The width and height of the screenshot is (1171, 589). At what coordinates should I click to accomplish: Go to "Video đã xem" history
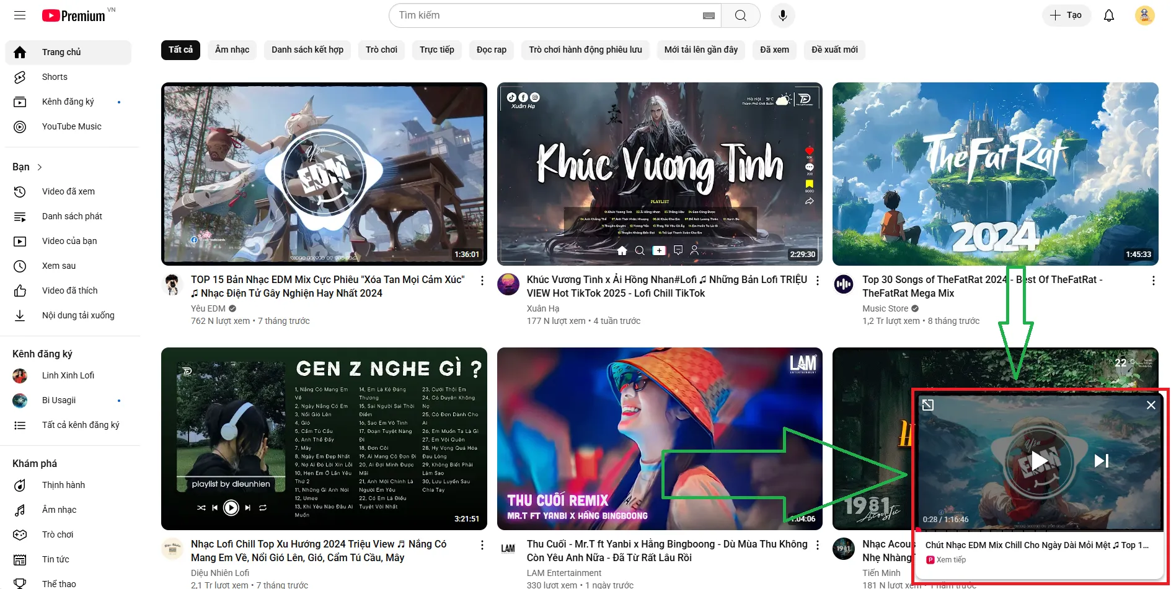click(68, 191)
